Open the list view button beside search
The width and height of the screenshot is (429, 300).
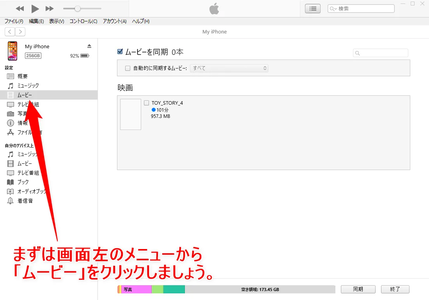pyautogui.click(x=313, y=9)
